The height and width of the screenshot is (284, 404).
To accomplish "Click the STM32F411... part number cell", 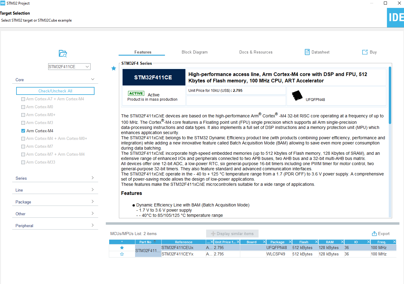I will click(x=148, y=251).
